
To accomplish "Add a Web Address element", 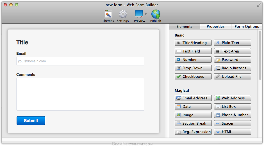I will pos(233,98).
